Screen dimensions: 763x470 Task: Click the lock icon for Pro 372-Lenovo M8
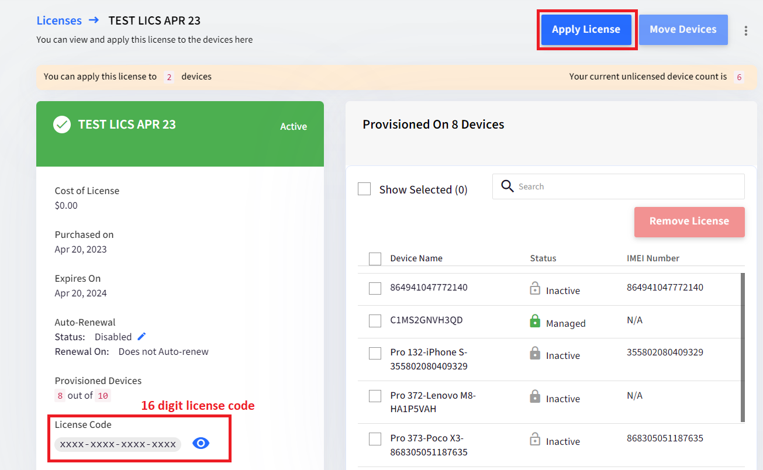535,397
